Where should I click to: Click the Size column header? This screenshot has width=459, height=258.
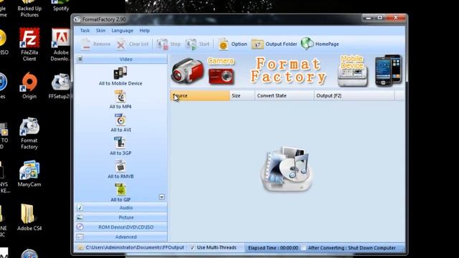click(x=242, y=95)
